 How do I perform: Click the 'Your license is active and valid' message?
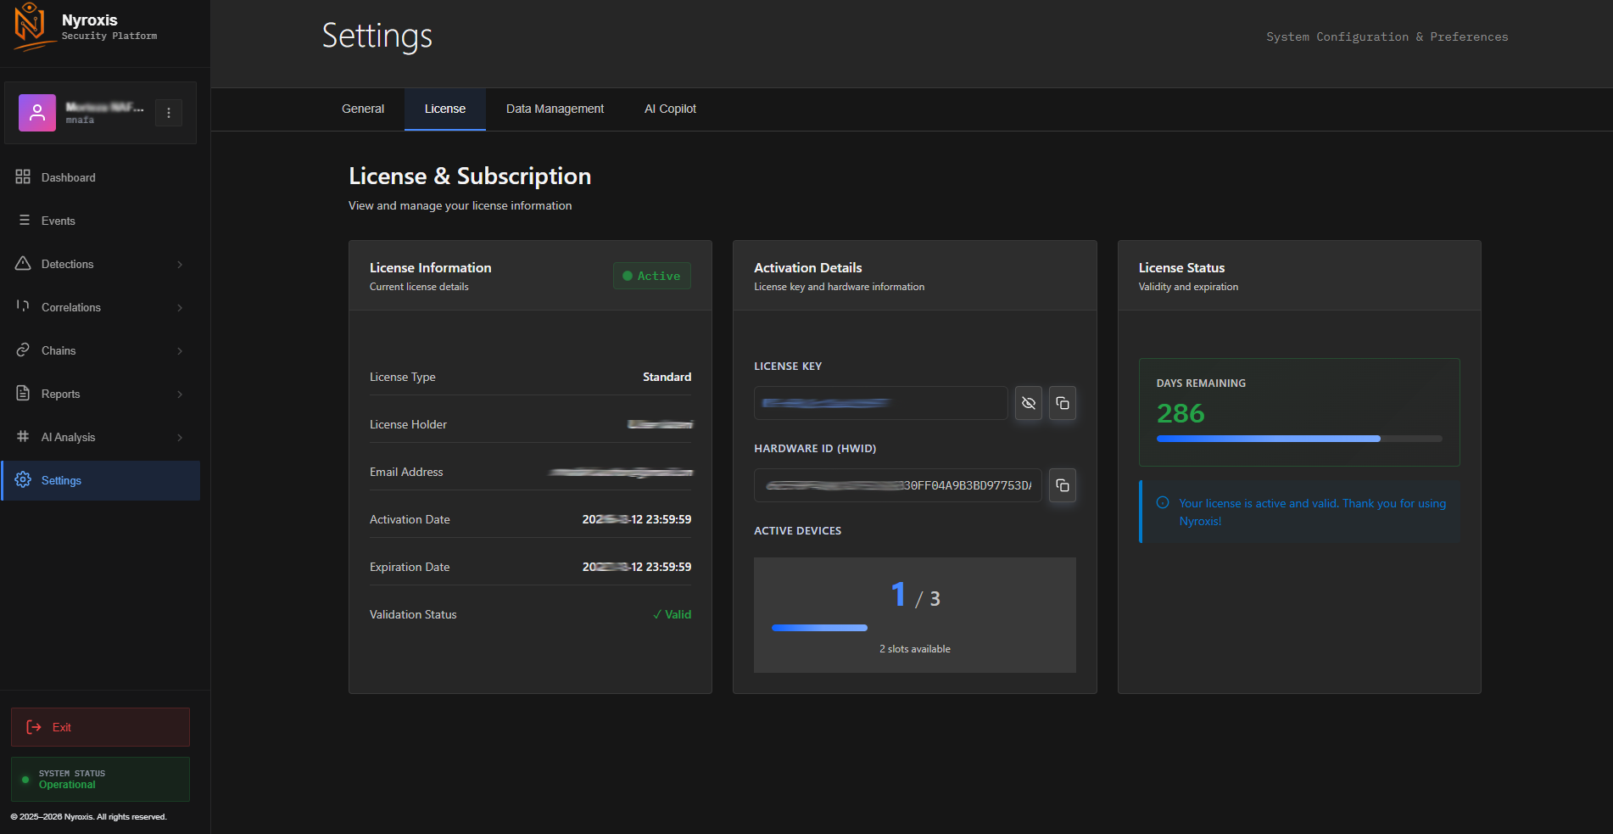tap(1313, 512)
